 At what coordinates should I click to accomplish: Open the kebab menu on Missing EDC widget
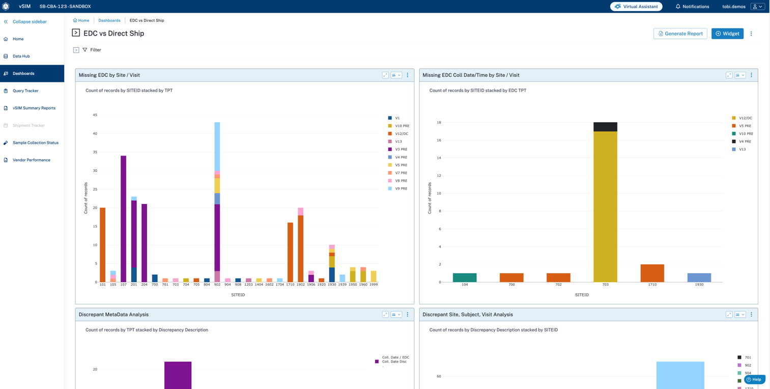(x=407, y=75)
